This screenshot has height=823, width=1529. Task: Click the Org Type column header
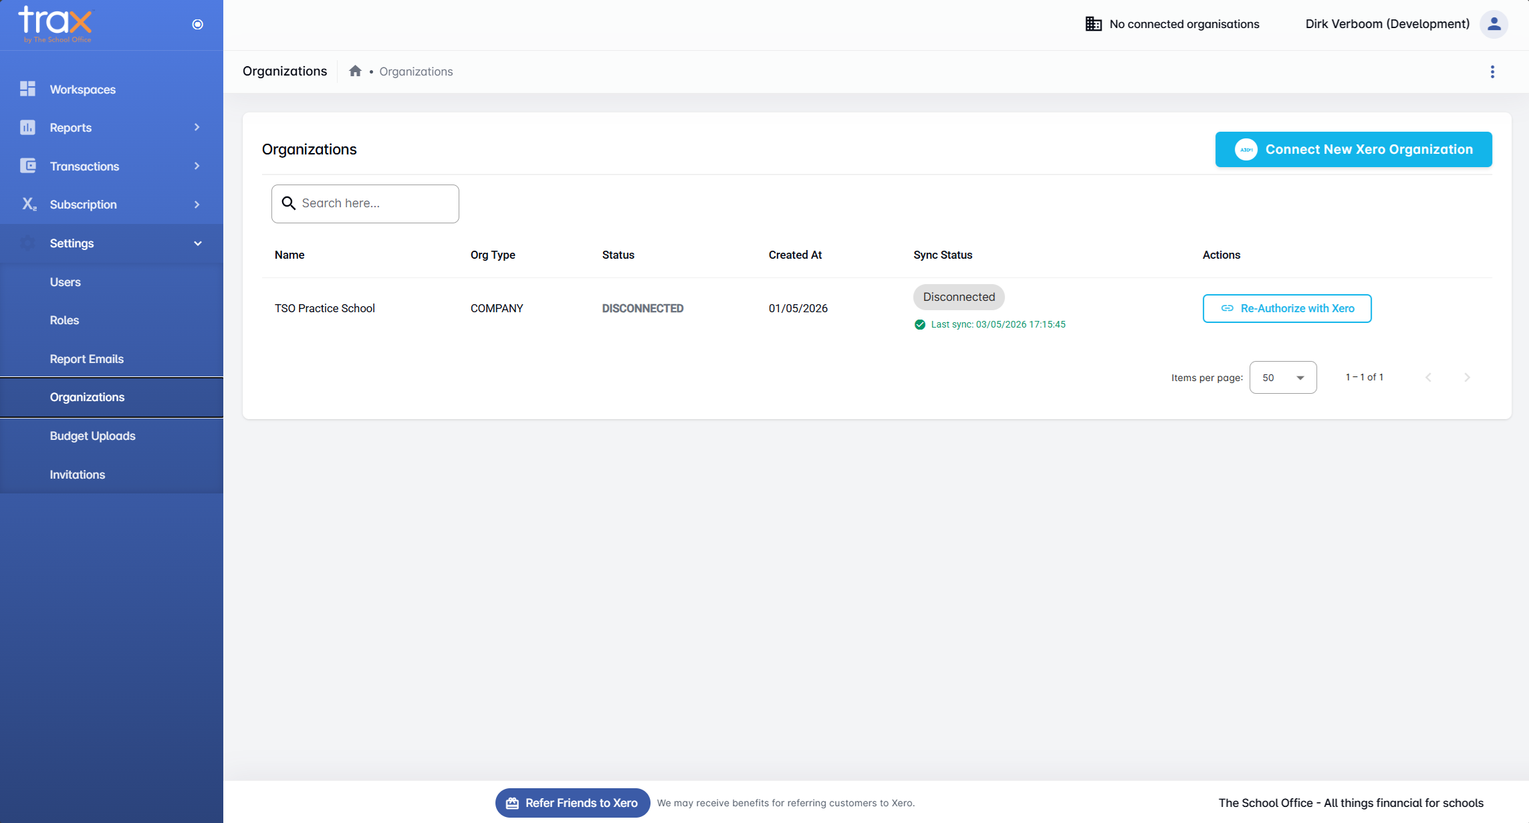(x=493, y=255)
